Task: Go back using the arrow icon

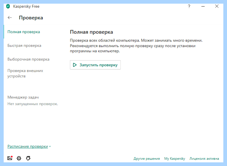Action: pos(10,18)
